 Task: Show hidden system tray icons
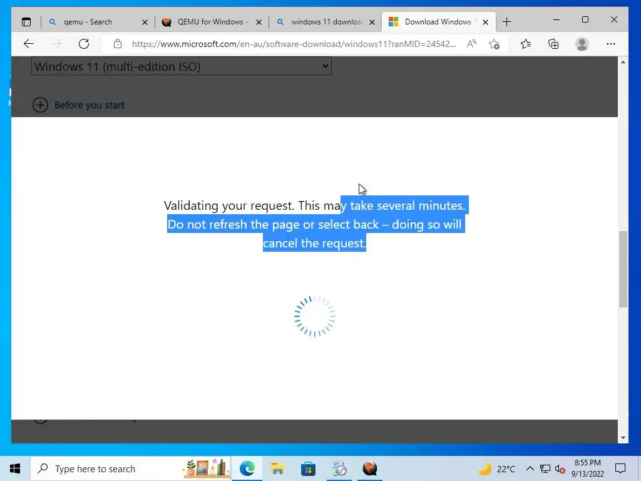tap(530, 468)
